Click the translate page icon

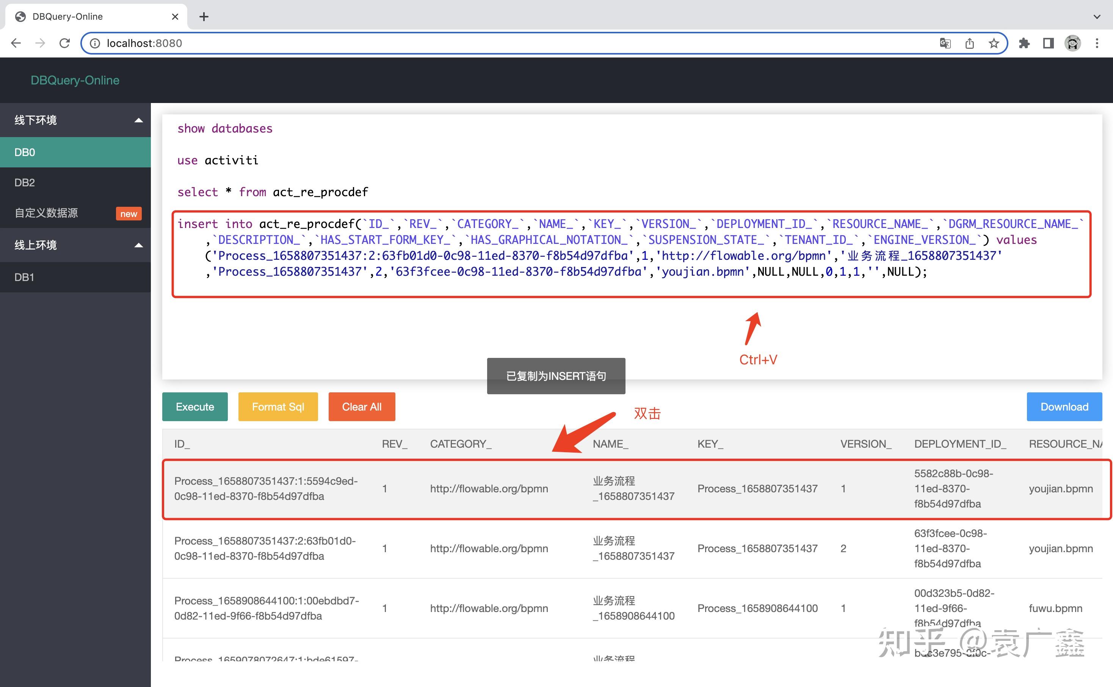945,43
